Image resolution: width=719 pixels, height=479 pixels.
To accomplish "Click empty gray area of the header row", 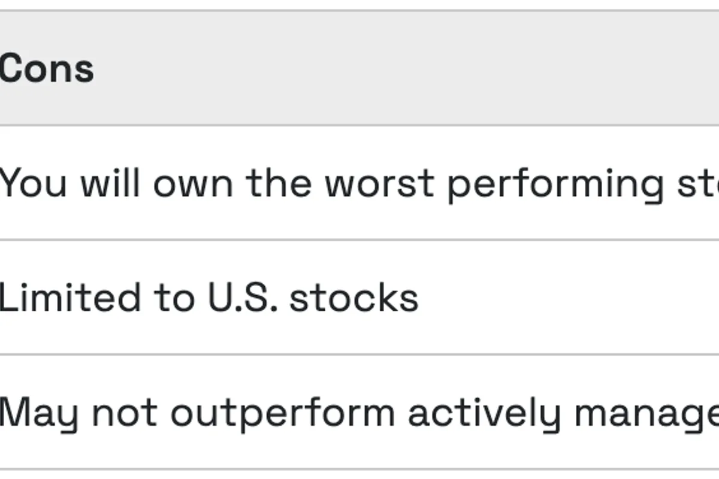I will click(419, 68).
